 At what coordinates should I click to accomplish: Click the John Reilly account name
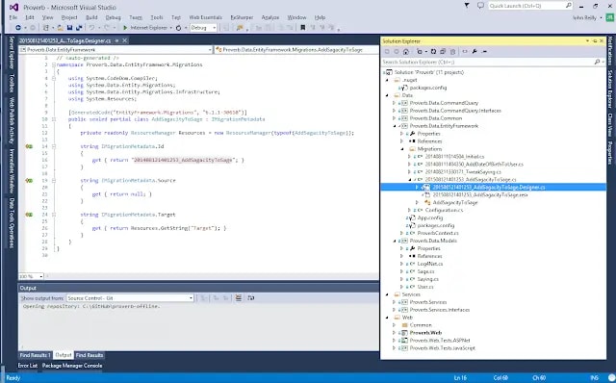(584, 17)
